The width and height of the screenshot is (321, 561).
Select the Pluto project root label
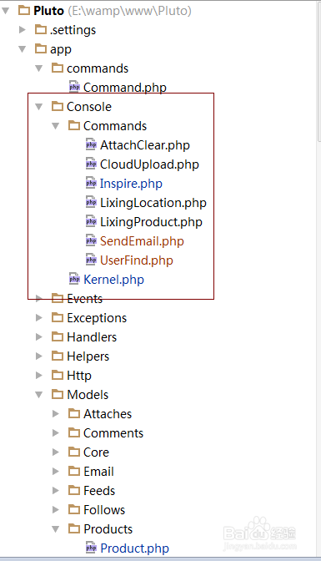click(x=48, y=11)
